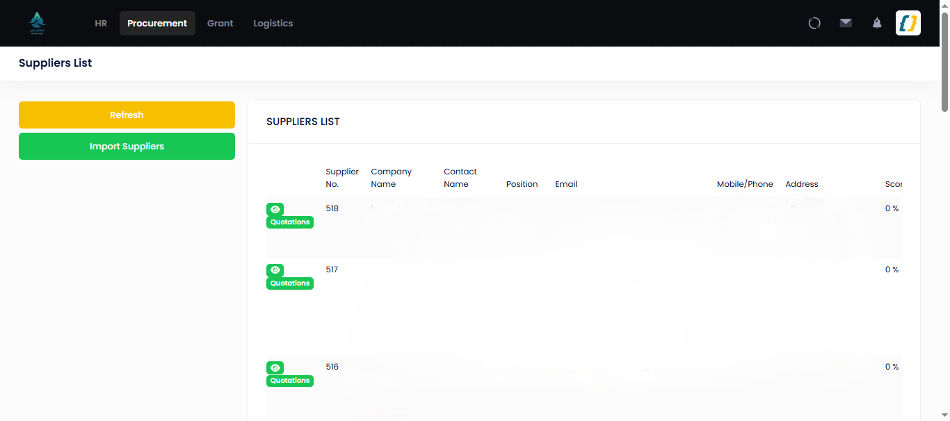The image size is (950, 421).
Task: Switch to the HR module tab
Action: [x=101, y=23]
